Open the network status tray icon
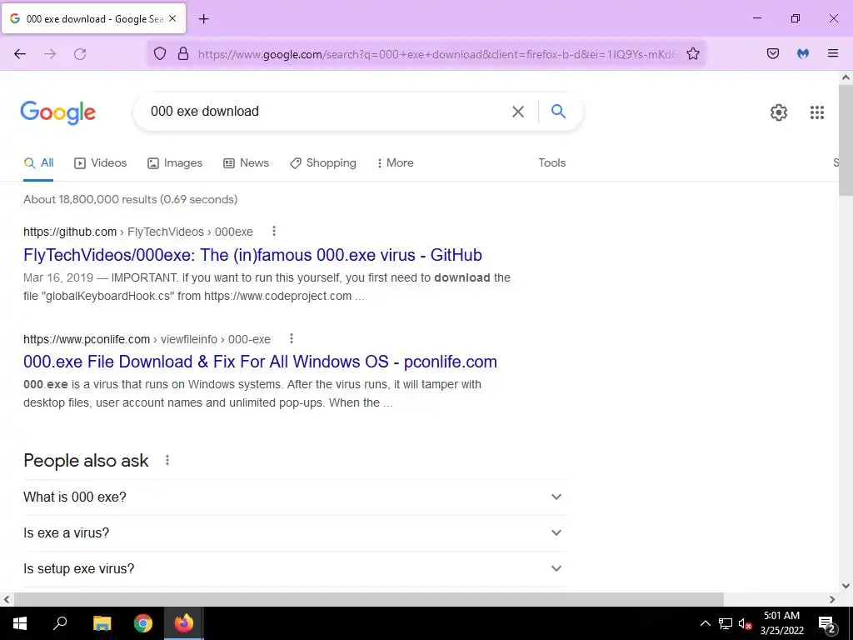Viewport: 853px width, 640px height. 726,623
